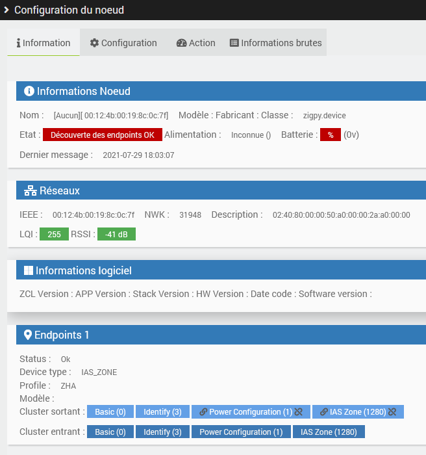426x455 pixels.
Task: Click the battery voltage '(0v)' text
Action: click(351, 135)
